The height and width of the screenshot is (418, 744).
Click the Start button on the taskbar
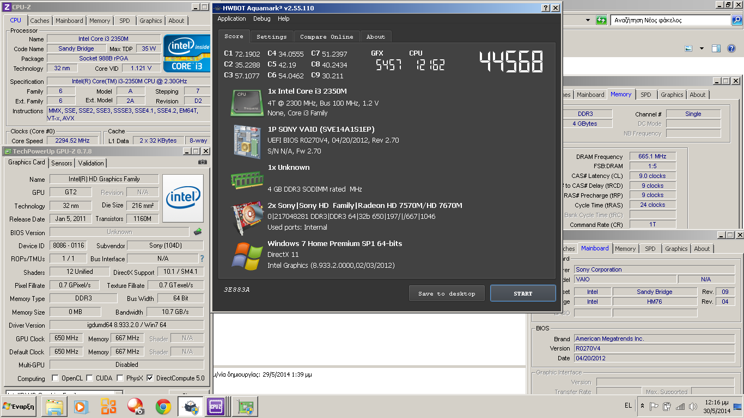point(19,407)
